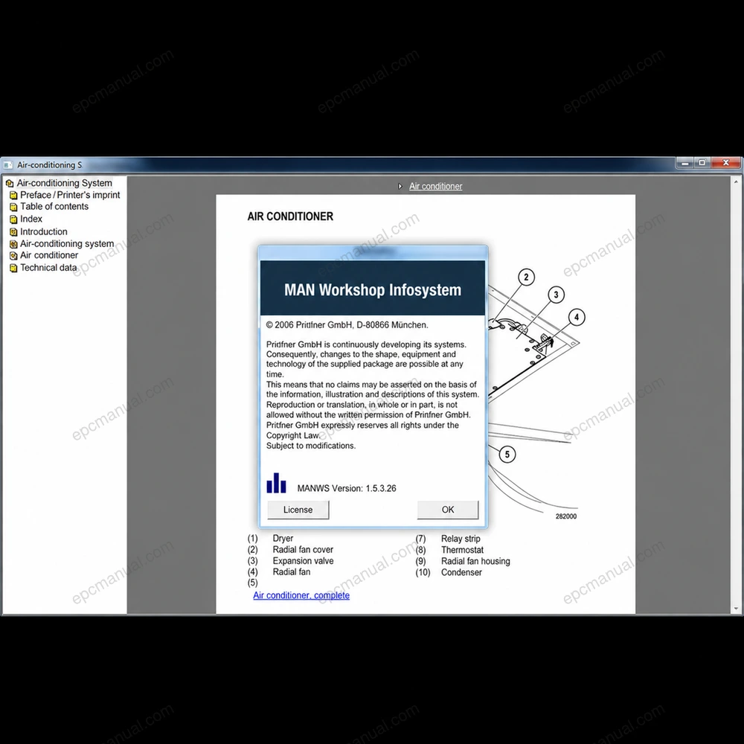This screenshot has height=744, width=744.
Task: Click callout number 4 in diagram
Action: tap(577, 317)
